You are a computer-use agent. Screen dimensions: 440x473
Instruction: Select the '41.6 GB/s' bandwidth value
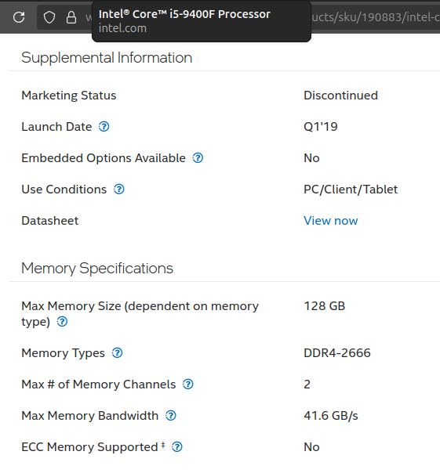[x=331, y=416]
